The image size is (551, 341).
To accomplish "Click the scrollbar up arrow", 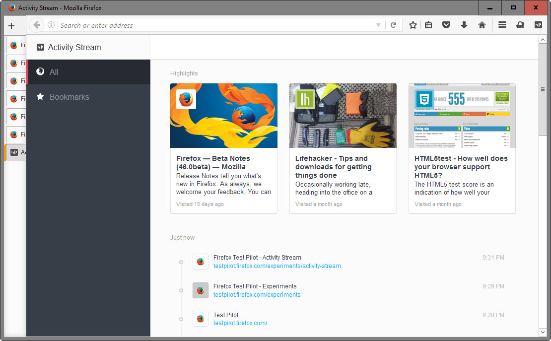I will [x=543, y=39].
